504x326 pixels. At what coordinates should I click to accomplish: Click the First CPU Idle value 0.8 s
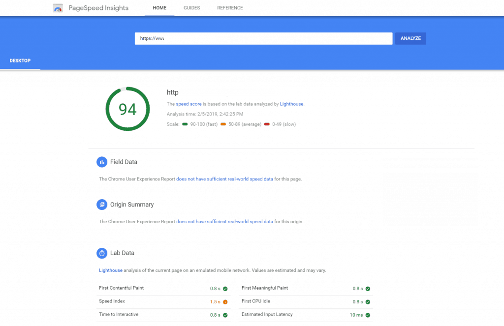pyautogui.click(x=358, y=302)
